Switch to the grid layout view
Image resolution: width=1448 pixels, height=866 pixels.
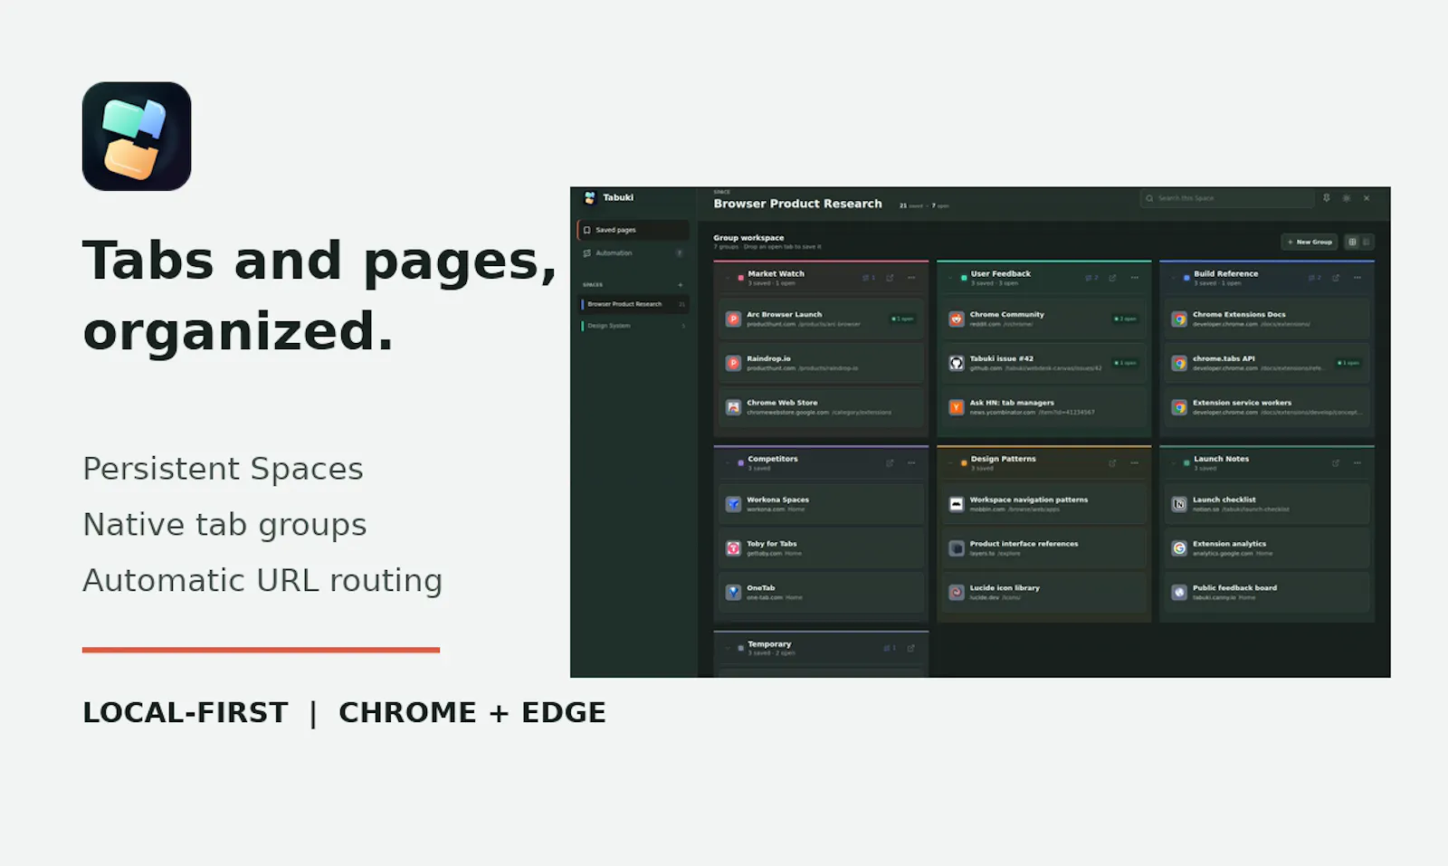(x=1353, y=242)
